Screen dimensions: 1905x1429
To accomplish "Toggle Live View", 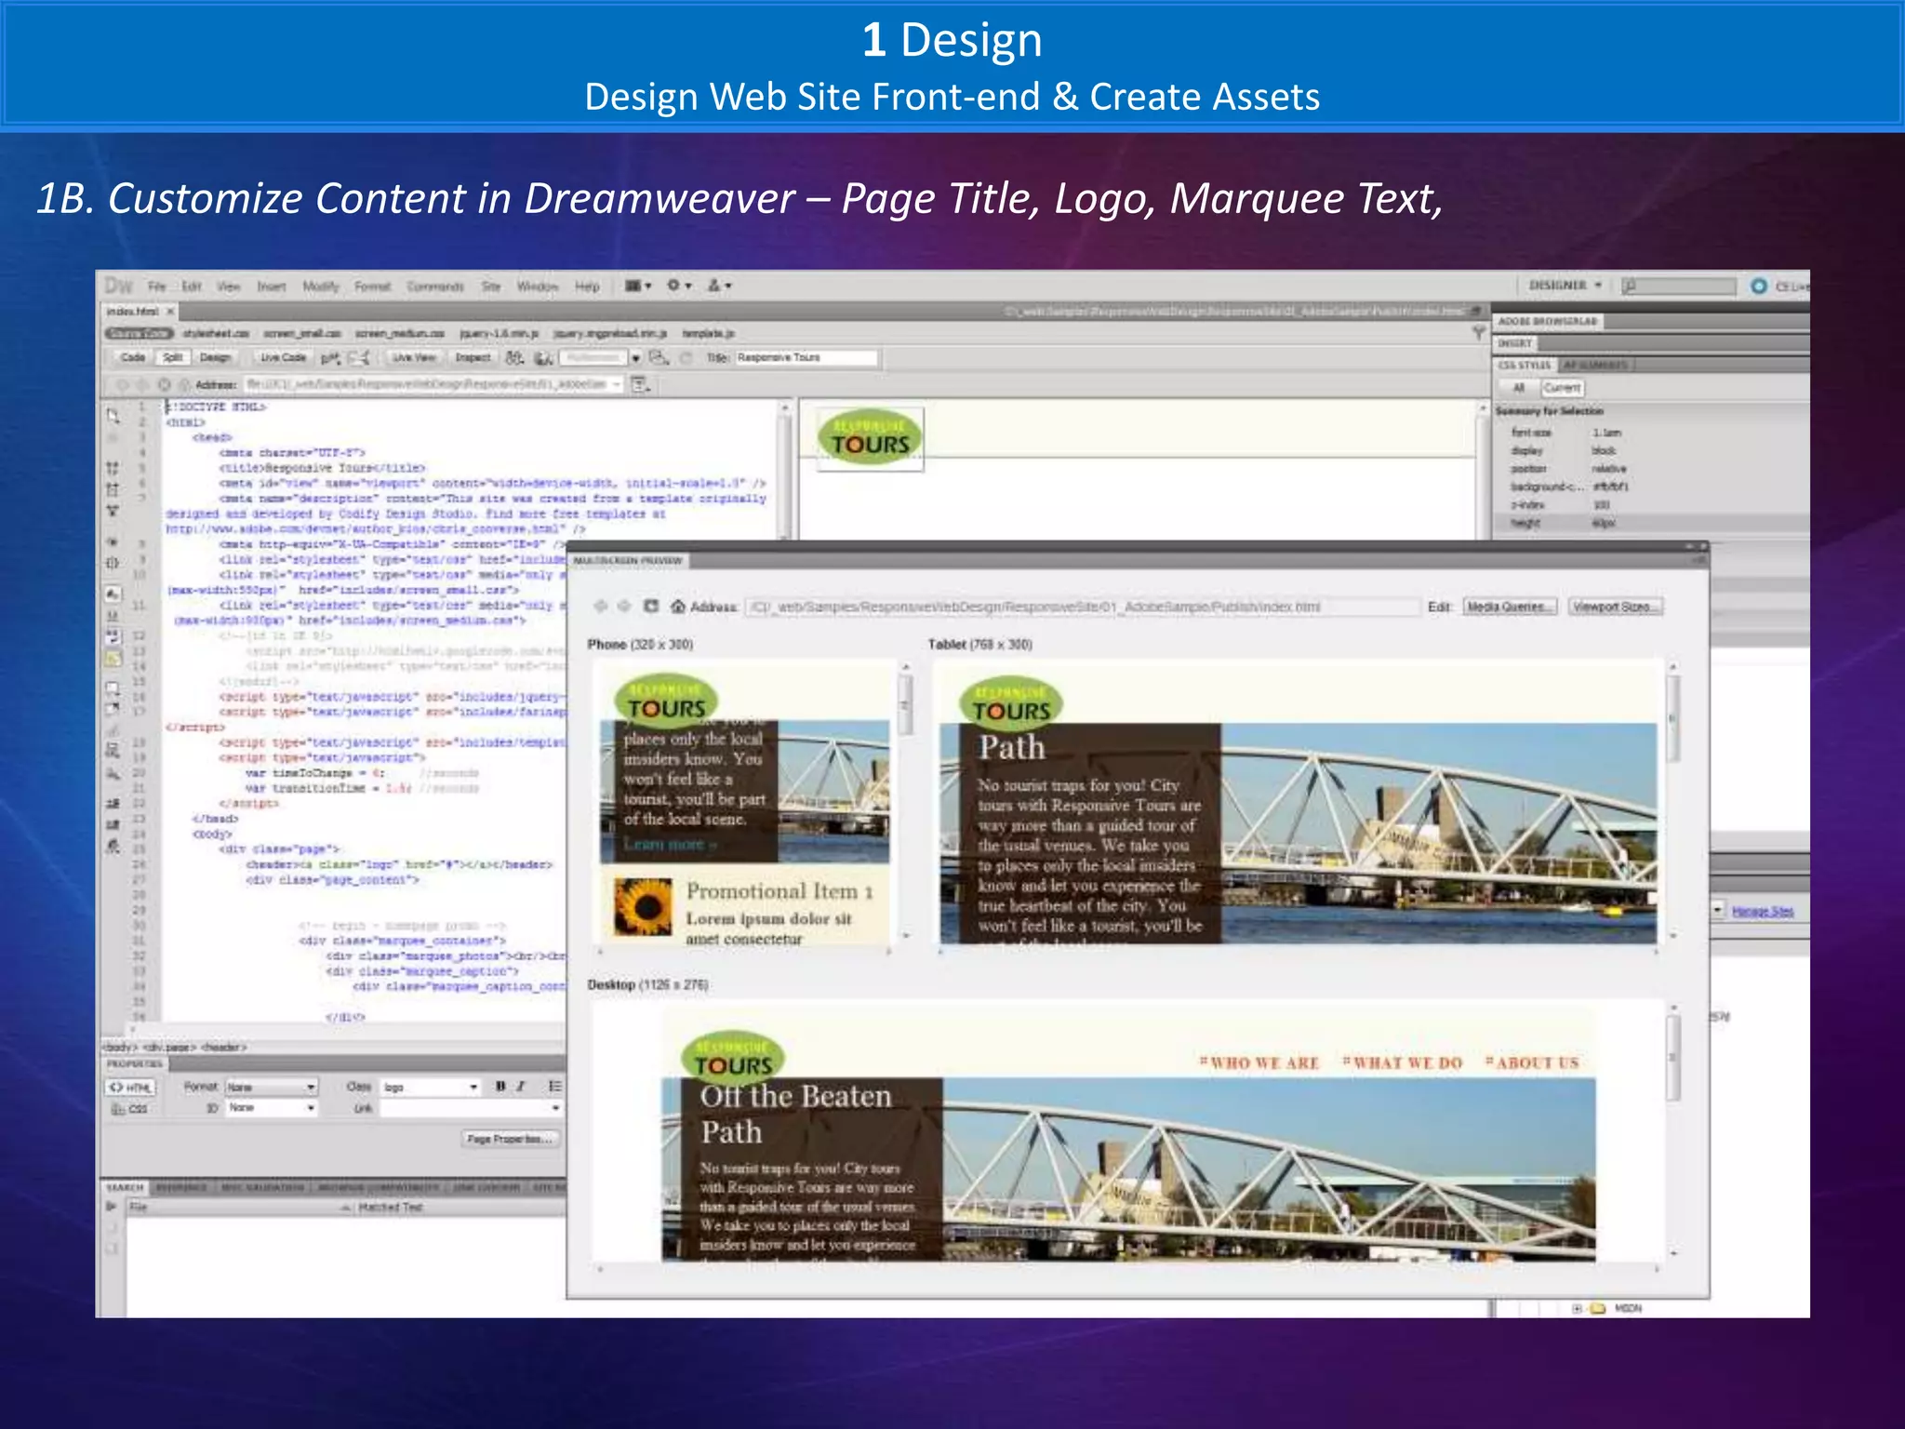I will [413, 357].
